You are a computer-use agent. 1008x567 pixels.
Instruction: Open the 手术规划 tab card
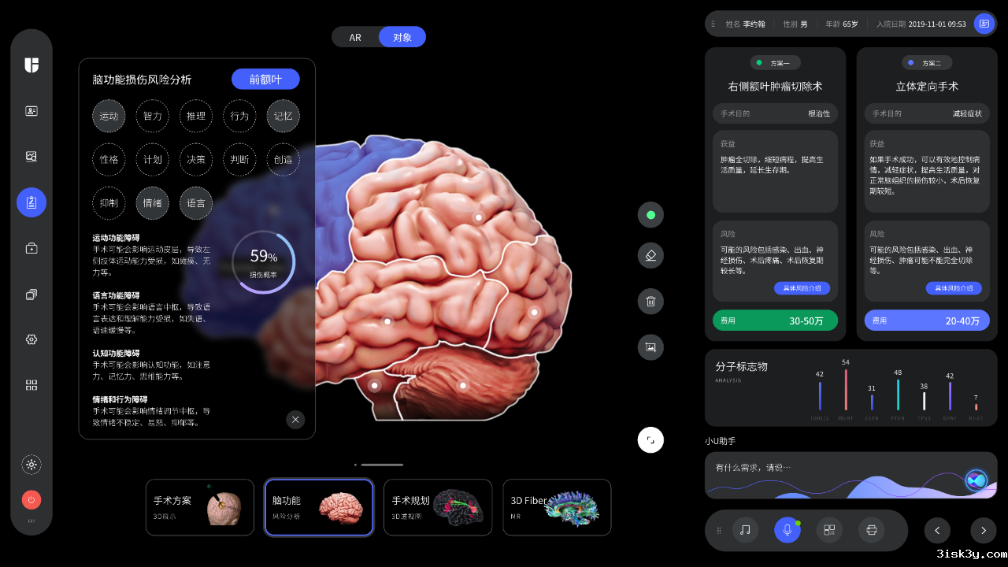click(x=438, y=507)
